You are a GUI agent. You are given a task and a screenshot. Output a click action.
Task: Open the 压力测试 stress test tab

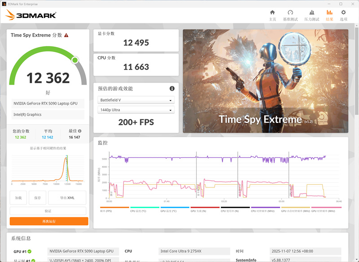(311, 16)
